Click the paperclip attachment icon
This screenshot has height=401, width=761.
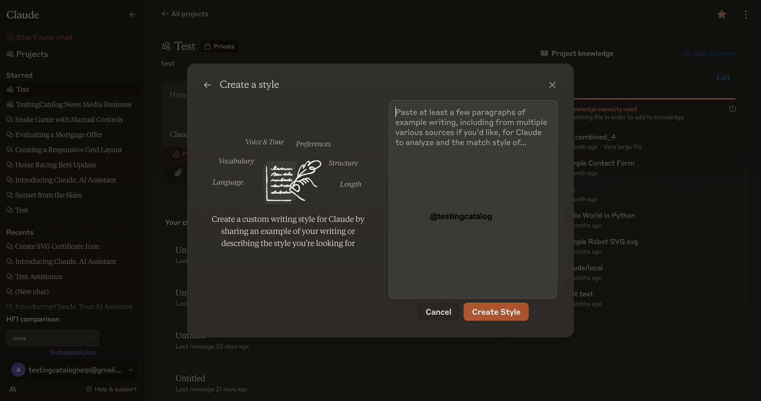(x=178, y=173)
